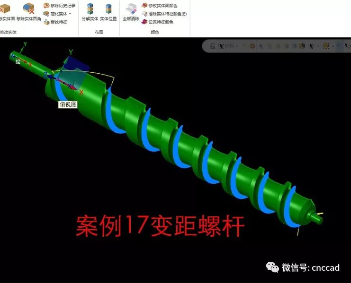Open dropdown beside dotted circle icon
Screen dimensions: 351x283
(333, 46)
